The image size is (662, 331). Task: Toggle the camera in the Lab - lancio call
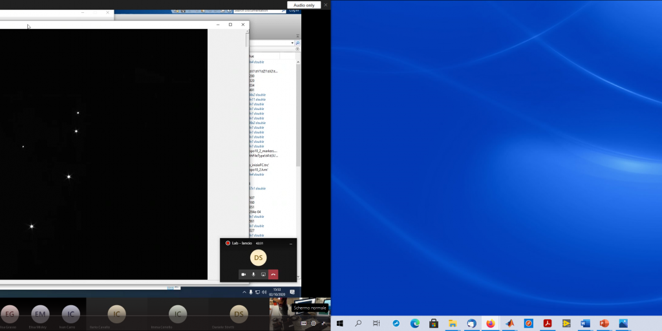pyautogui.click(x=244, y=275)
